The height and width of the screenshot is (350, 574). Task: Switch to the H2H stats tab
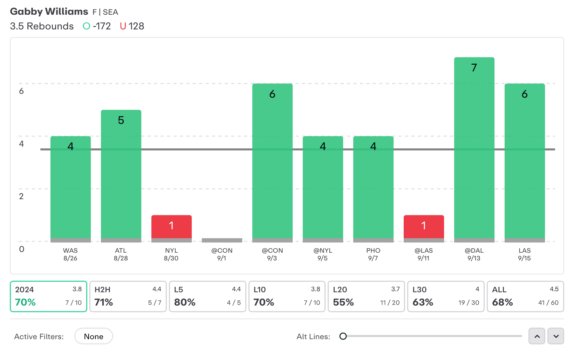pyautogui.click(x=128, y=296)
